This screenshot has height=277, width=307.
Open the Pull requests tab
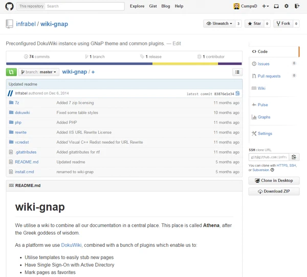[x=269, y=76]
